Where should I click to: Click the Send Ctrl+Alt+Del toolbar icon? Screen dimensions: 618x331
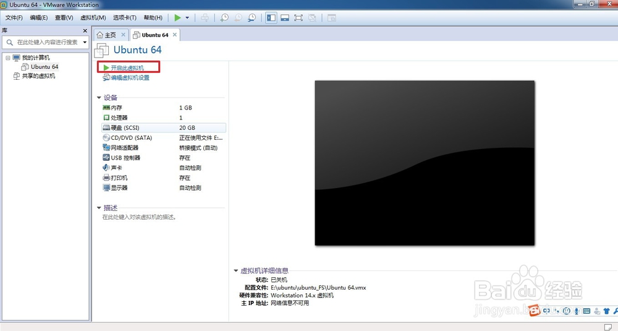coord(205,18)
